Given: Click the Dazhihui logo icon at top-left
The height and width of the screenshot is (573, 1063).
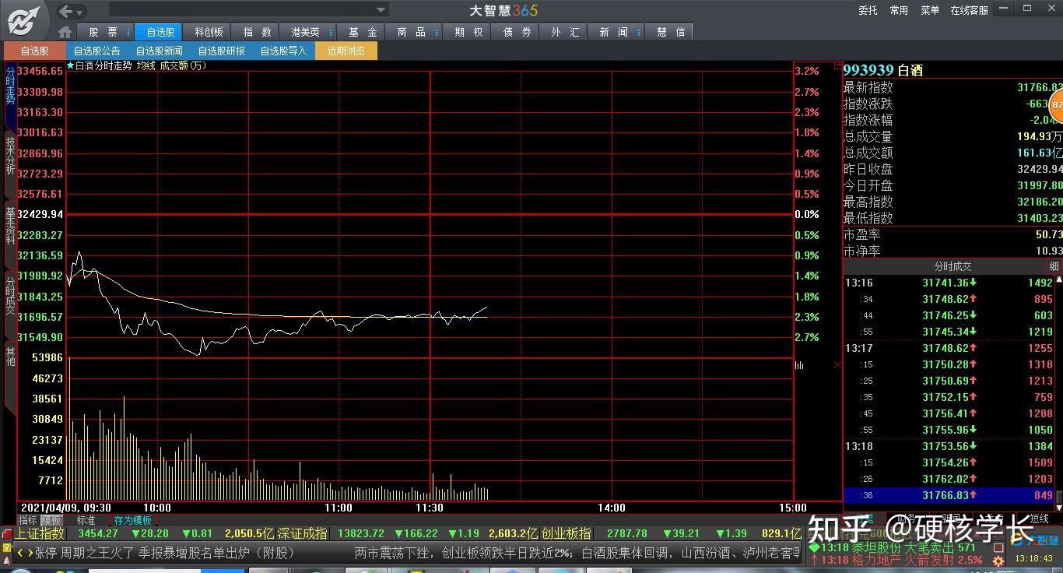Looking at the screenshot, I should point(23,19).
